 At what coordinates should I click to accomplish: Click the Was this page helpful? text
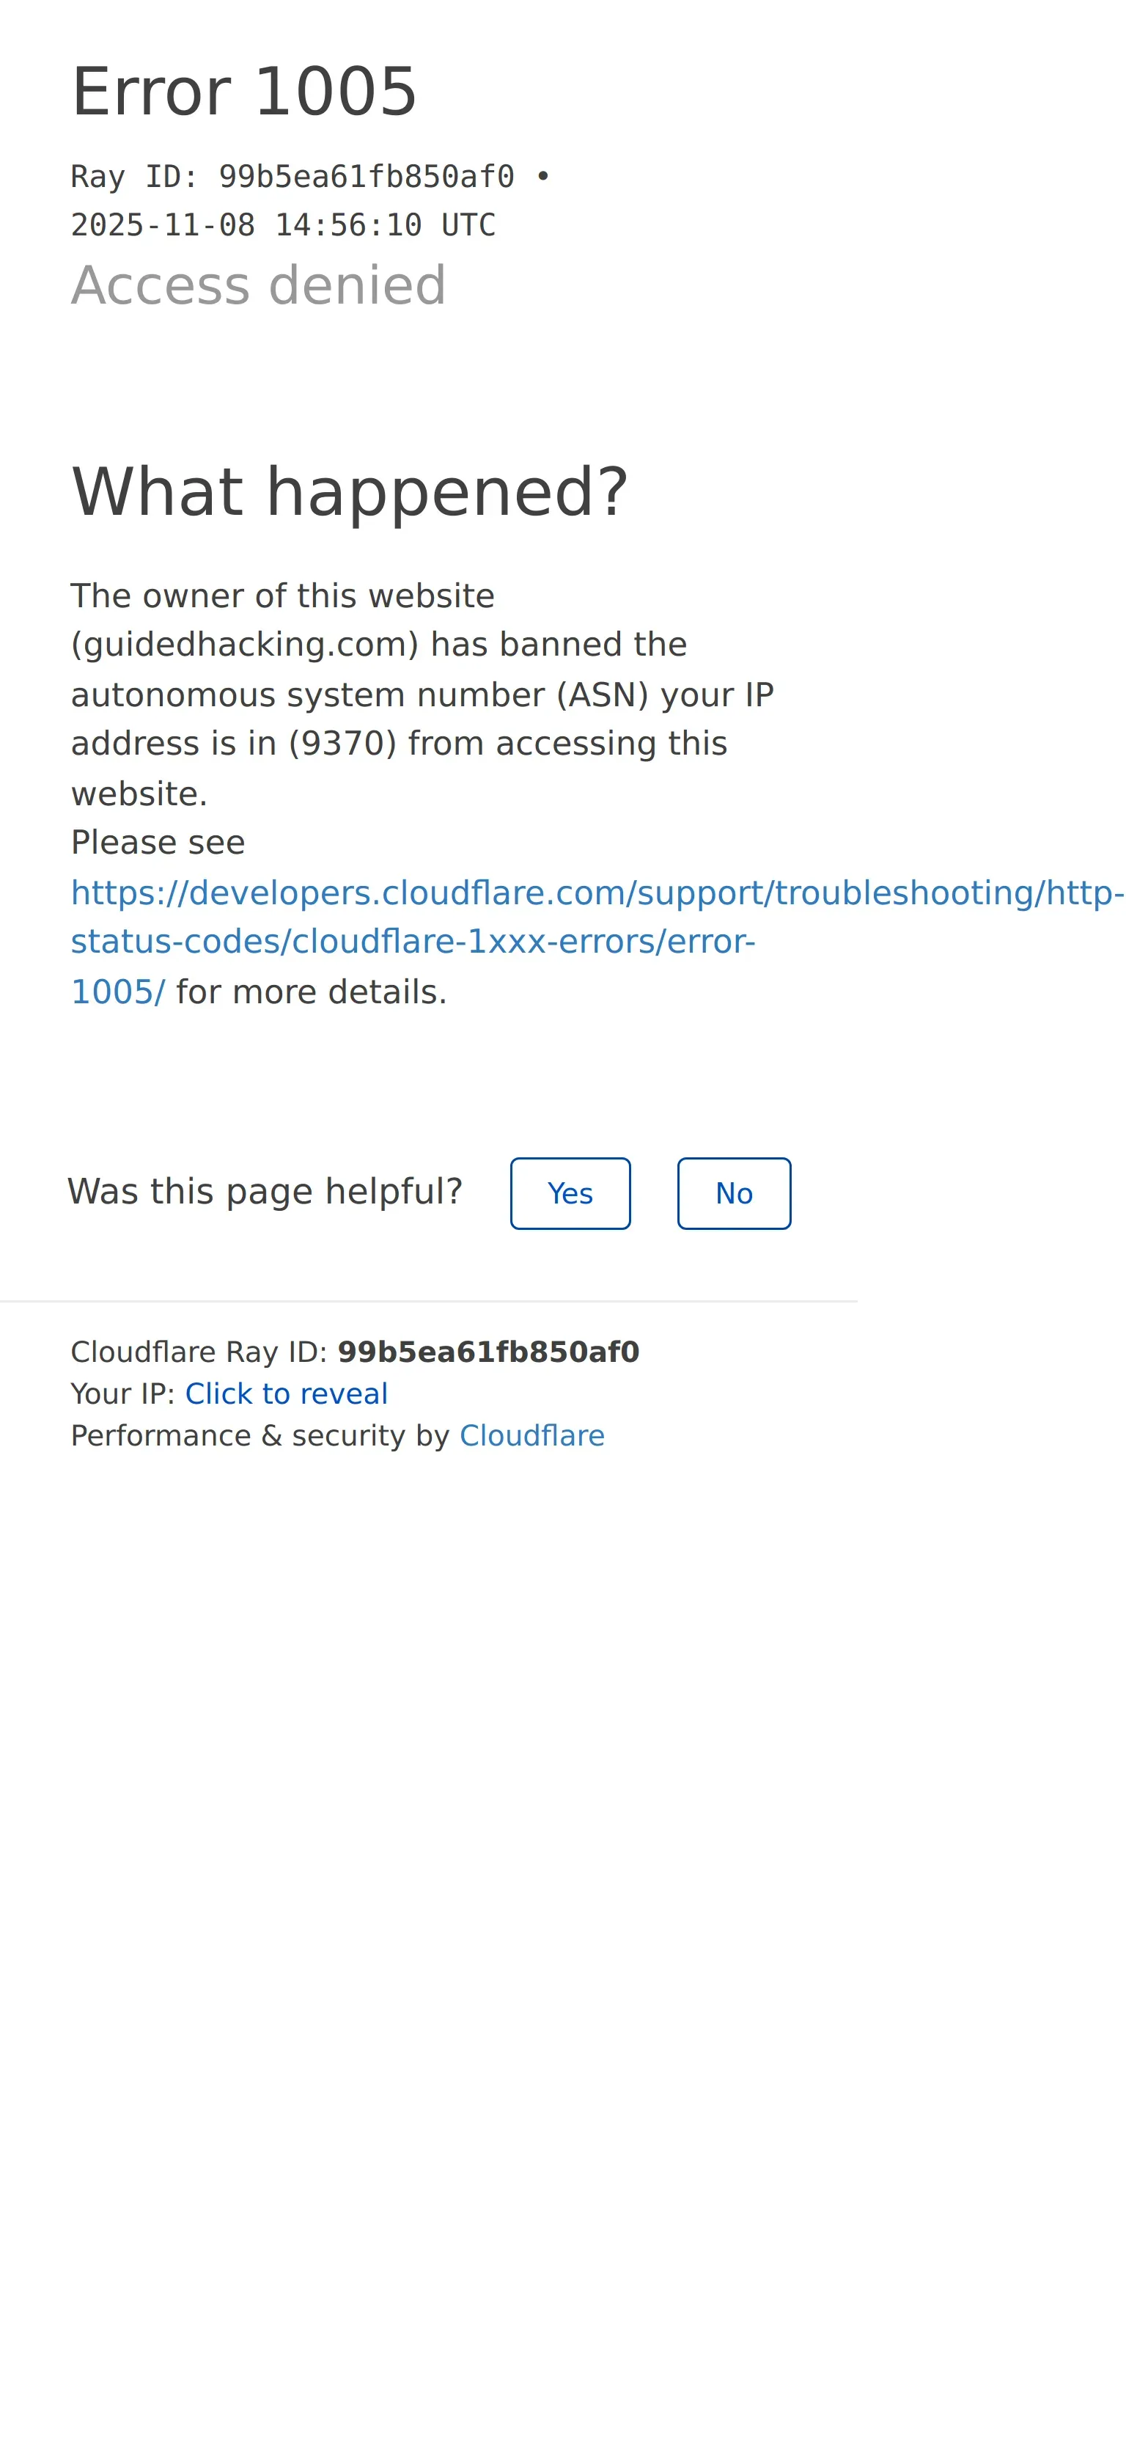(265, 1192)
